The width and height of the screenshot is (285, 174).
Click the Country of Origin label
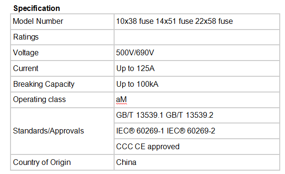(42, 163)
